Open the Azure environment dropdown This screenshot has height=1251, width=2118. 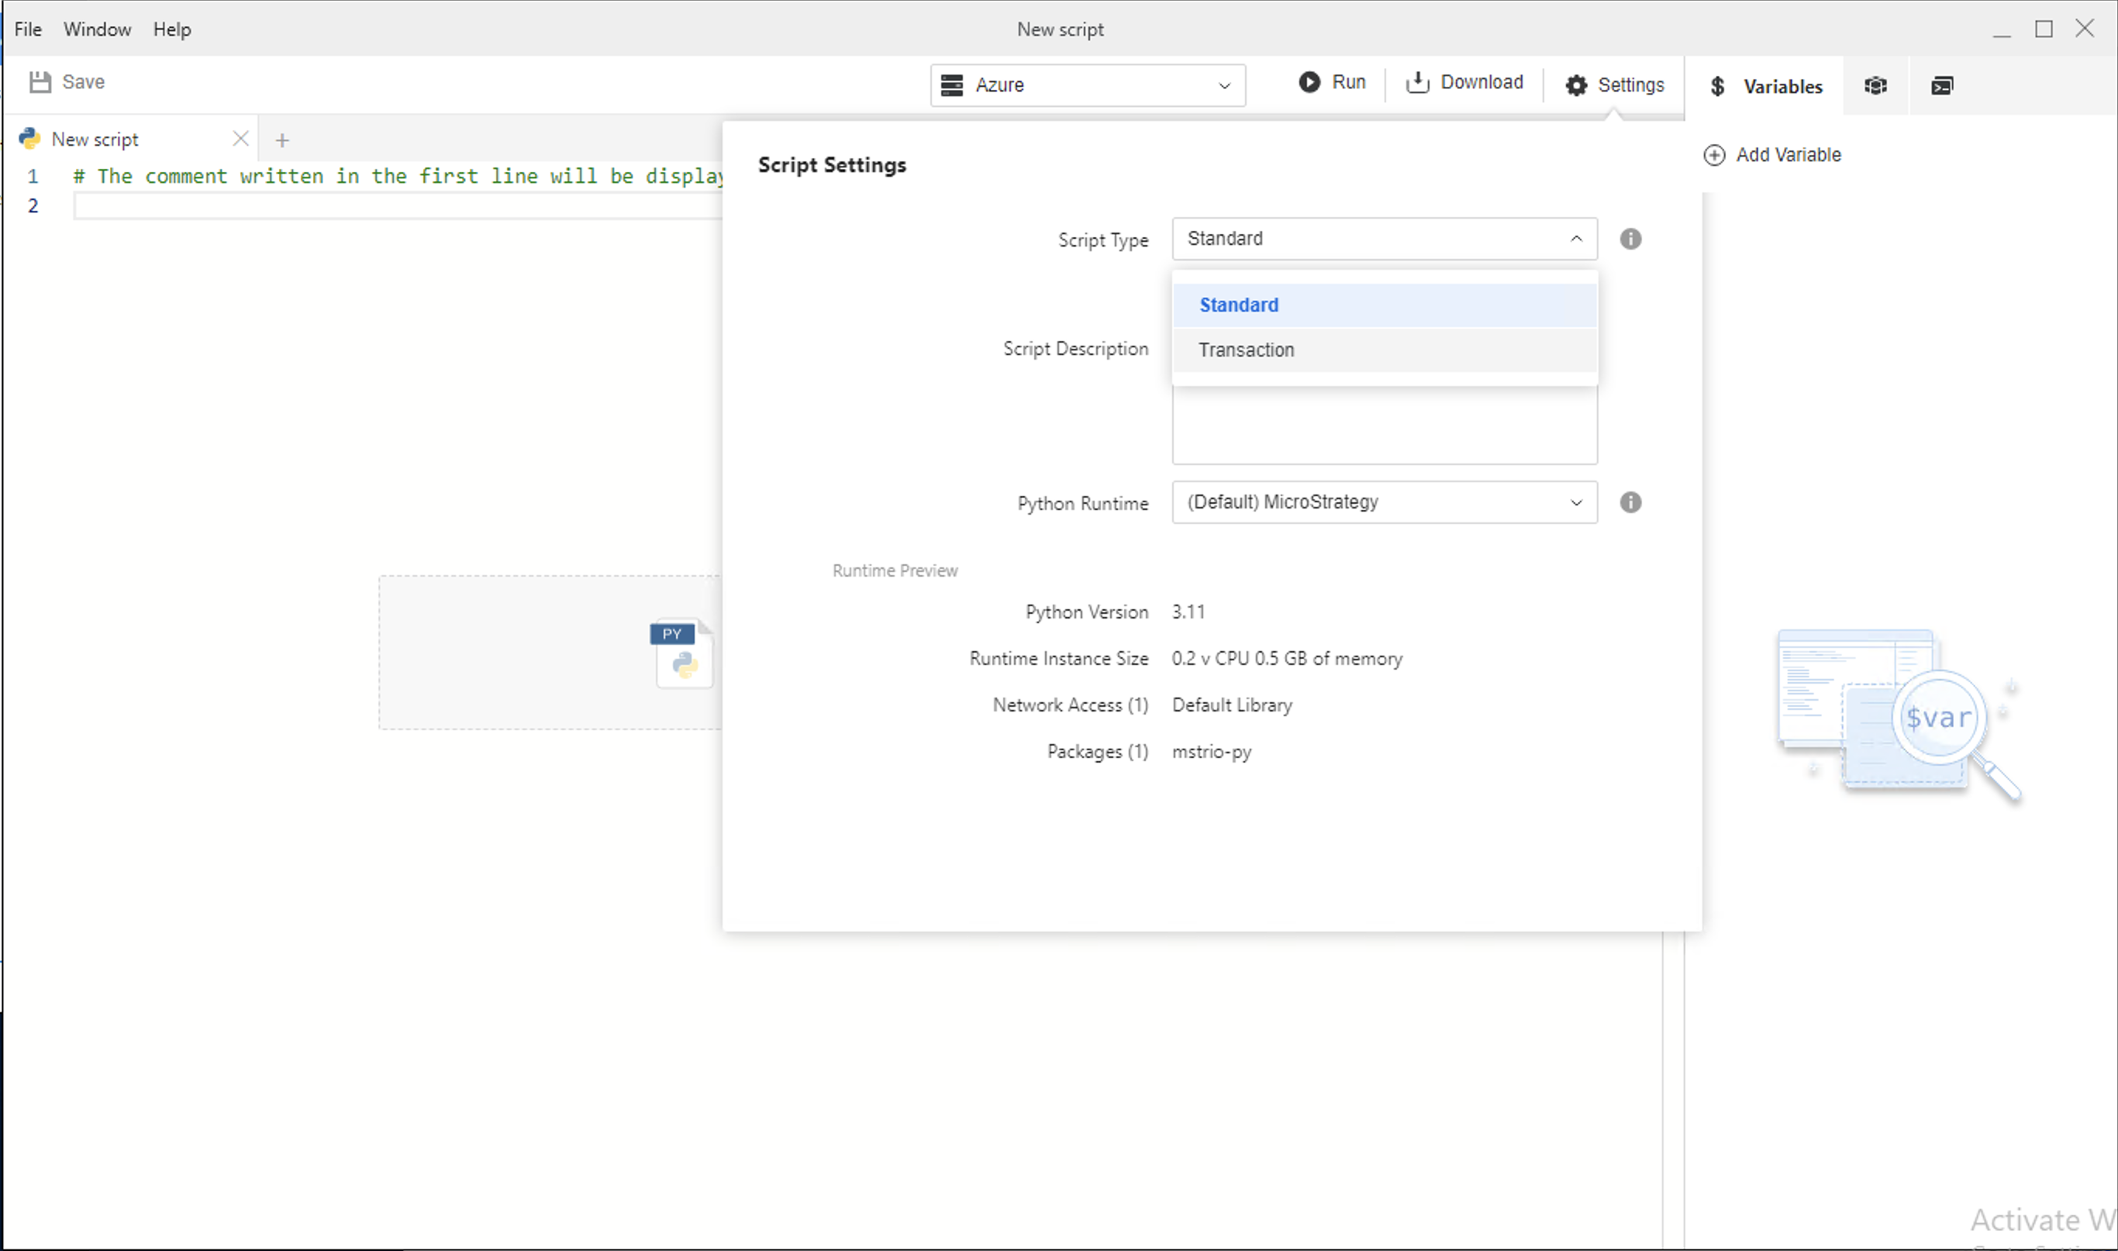(x=1087, y=85)
